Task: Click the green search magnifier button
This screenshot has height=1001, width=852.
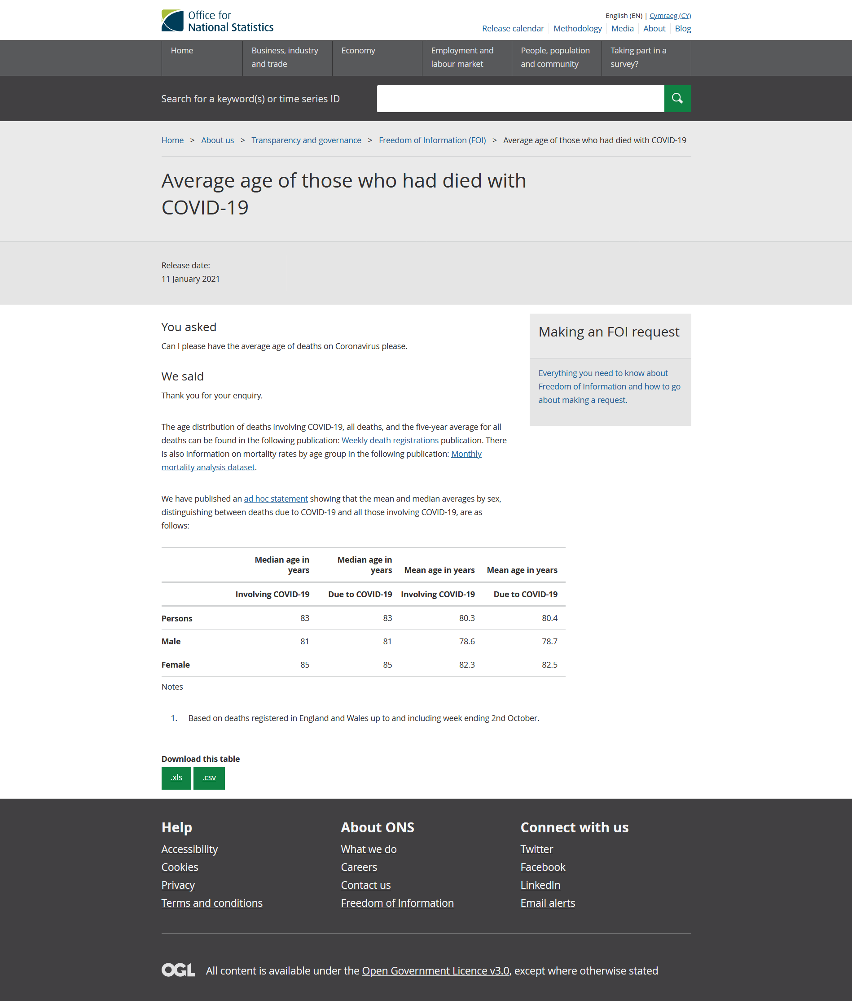Action: (x=677, y=98)
